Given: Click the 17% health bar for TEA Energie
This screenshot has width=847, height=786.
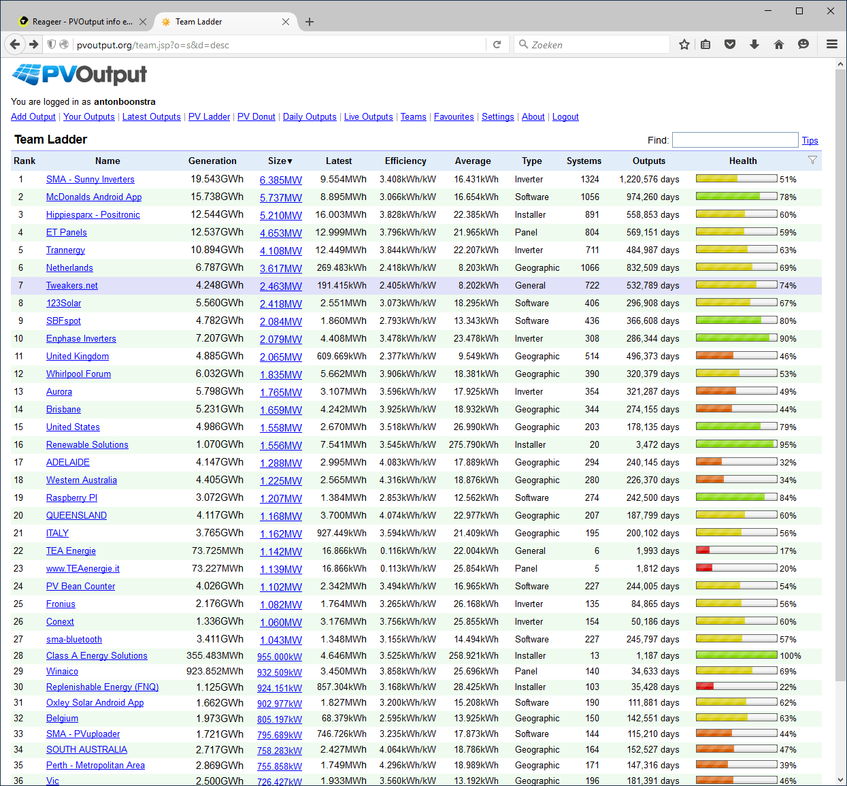Looking at the screenshot, I should pos(737,550).
